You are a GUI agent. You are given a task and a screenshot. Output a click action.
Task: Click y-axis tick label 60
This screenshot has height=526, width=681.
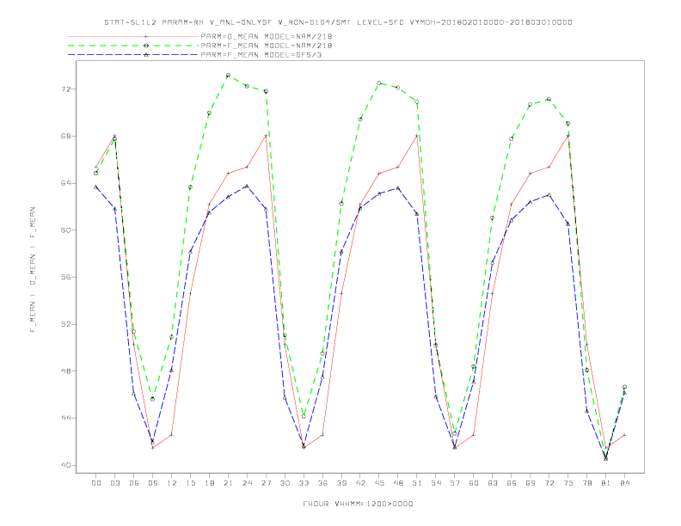point(66,230)
